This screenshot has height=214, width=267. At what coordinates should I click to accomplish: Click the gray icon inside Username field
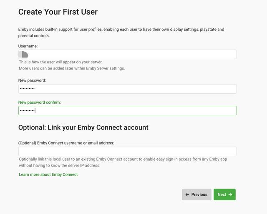(x=23, y=55)
